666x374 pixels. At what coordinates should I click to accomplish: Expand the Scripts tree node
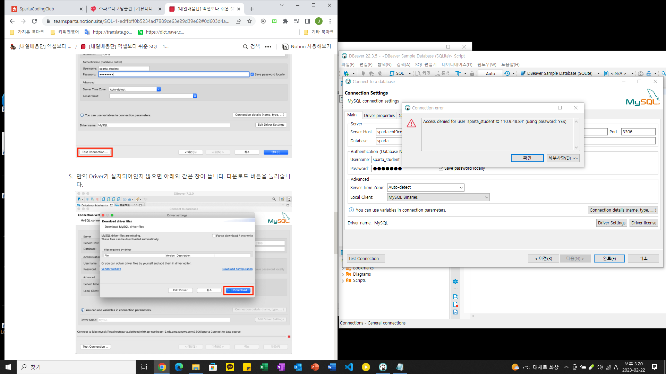pyautogui.click(x=343, y=280)
